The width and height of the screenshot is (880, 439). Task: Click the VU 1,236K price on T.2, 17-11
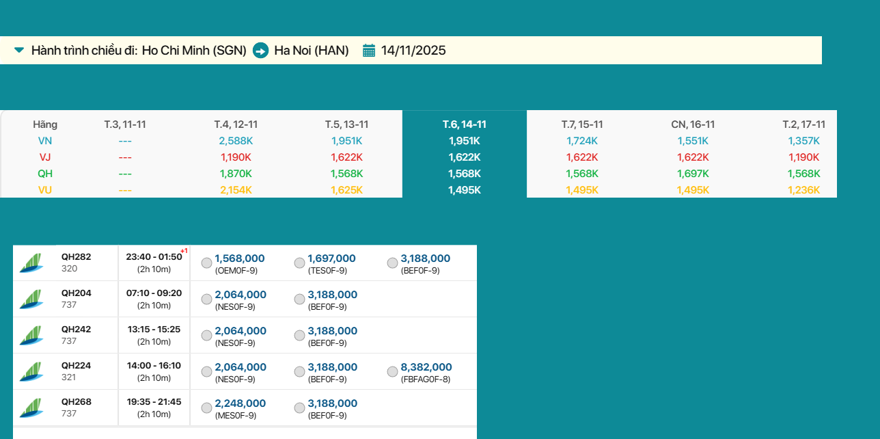click(803, 190)
